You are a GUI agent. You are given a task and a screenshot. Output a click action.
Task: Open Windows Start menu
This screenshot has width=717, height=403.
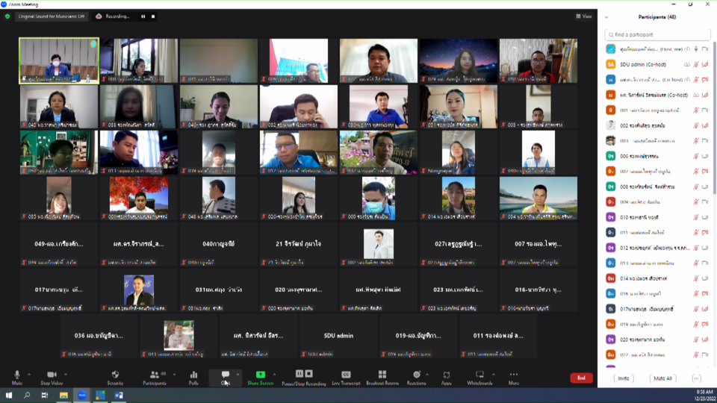pyautogui.click(x=9, y=396)
